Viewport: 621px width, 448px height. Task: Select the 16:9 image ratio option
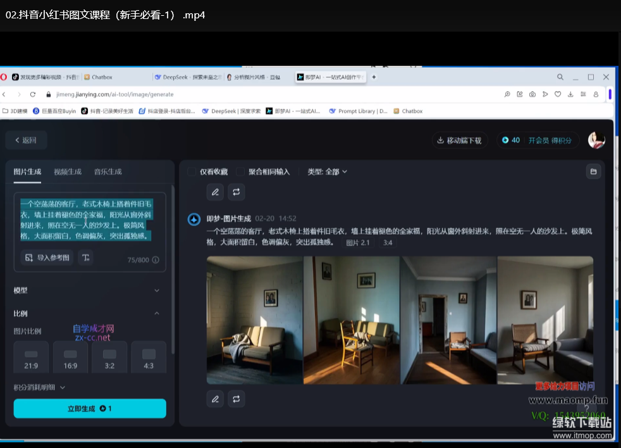[70, 358]
